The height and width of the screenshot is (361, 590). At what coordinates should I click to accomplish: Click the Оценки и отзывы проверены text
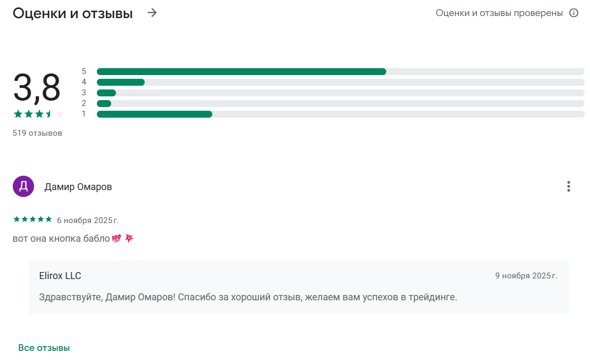499,13
